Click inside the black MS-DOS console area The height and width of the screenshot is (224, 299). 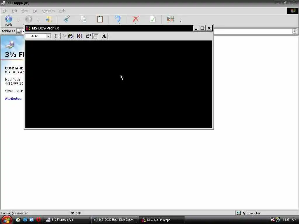119,84
